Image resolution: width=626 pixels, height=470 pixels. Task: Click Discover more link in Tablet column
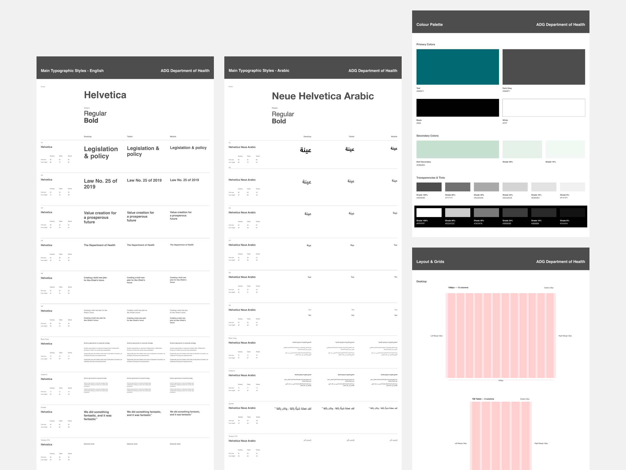point(132,444)
